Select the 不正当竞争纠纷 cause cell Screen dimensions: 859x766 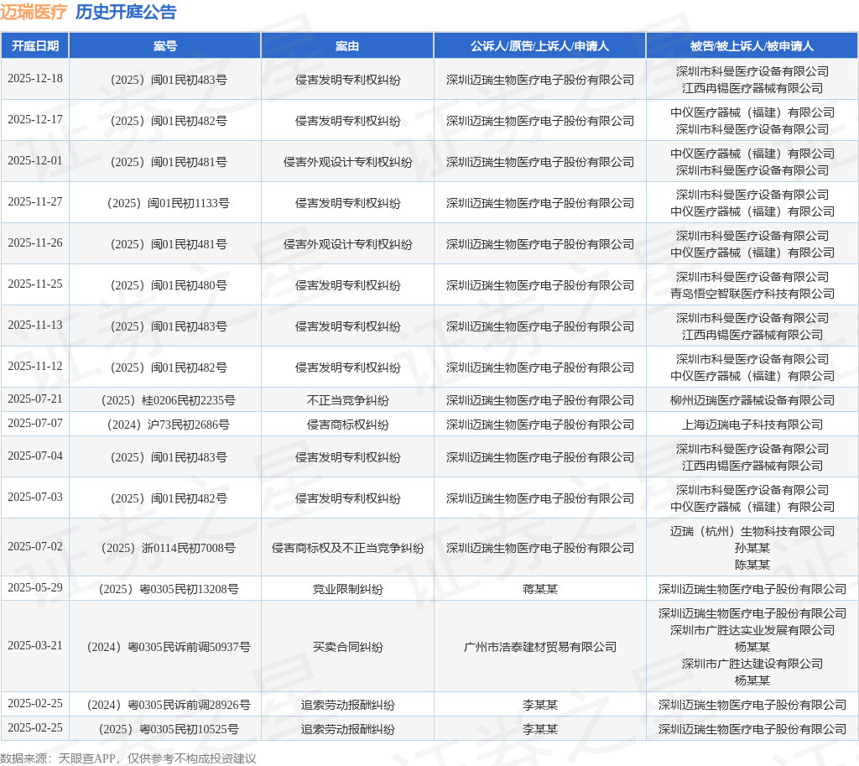(x=348, y=400)
